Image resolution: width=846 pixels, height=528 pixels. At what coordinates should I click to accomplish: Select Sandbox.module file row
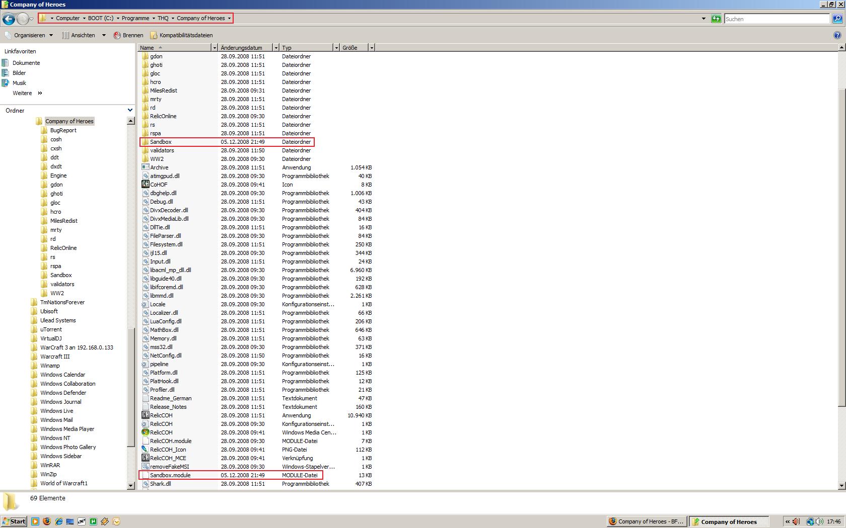click(231, 475)
